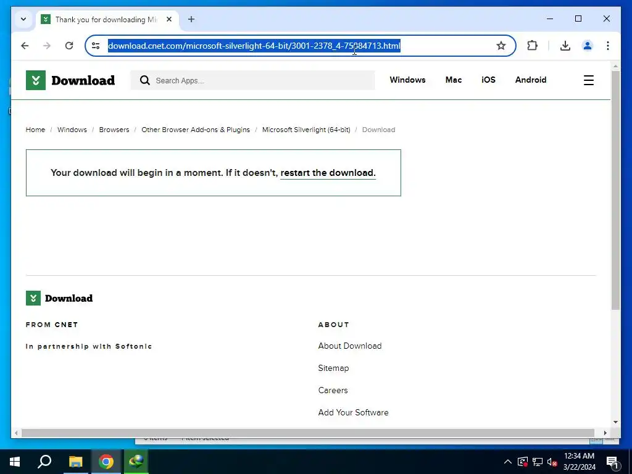Image resolution: width=632 pixels, height=474 pixels.
Task: Open the Android category
Action: [530, 80]
